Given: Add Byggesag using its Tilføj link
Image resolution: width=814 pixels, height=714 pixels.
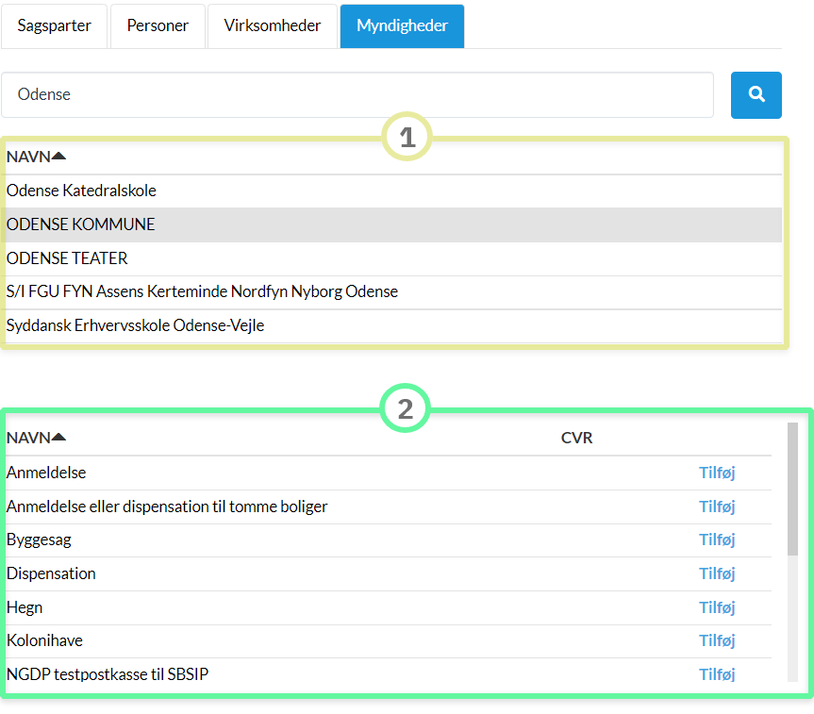Looking at the screenshot, I should 716,540.
